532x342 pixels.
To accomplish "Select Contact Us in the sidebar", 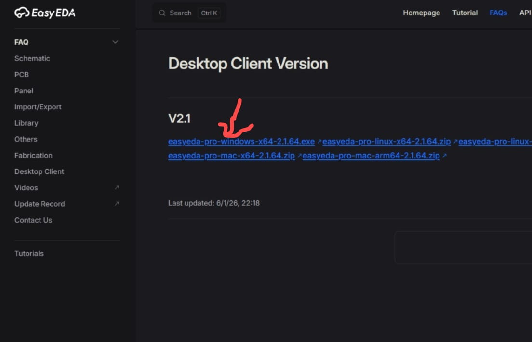I will (33, 220).
